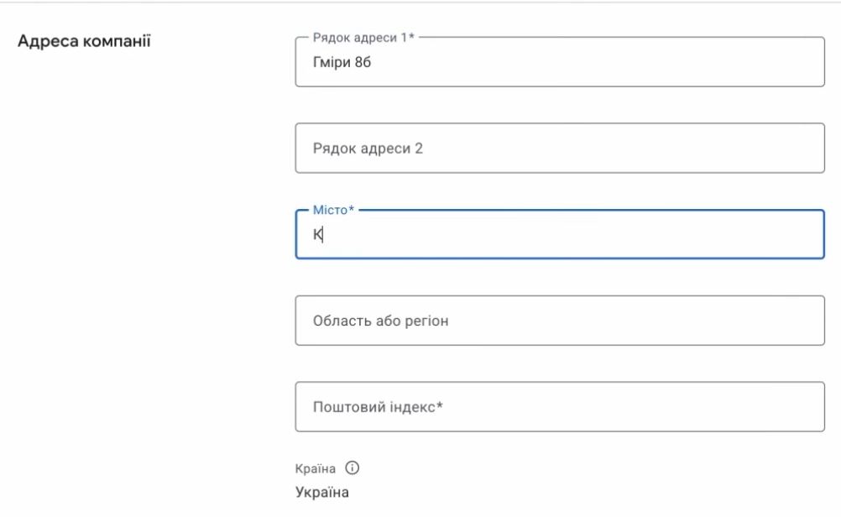Image resolution: width=841 pixels, height=517 pixels.
Task: Click the Рядок адреси 2 placeholder text
Action: [367, 149]
